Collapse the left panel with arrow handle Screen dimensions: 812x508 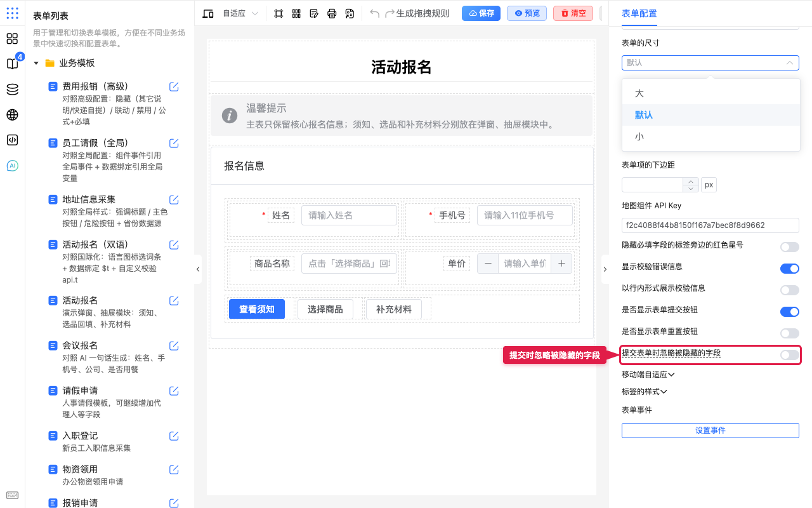tap(197, 269)
